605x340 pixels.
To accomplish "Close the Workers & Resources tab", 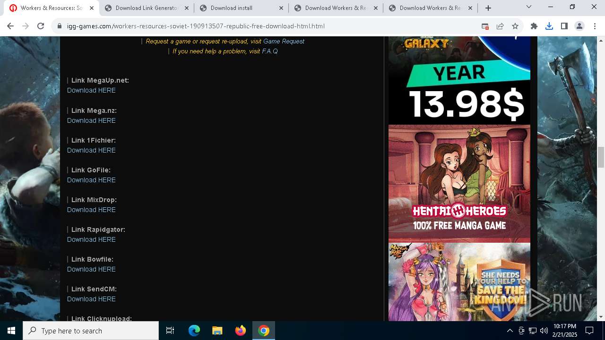I will point(92,8).
